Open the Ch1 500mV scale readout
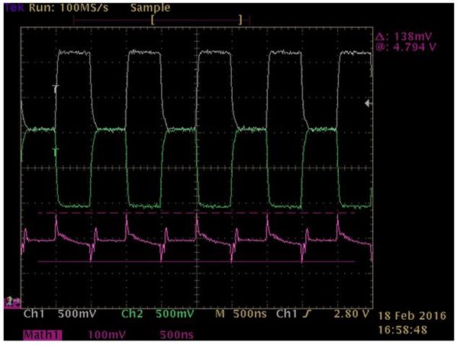 76,314
